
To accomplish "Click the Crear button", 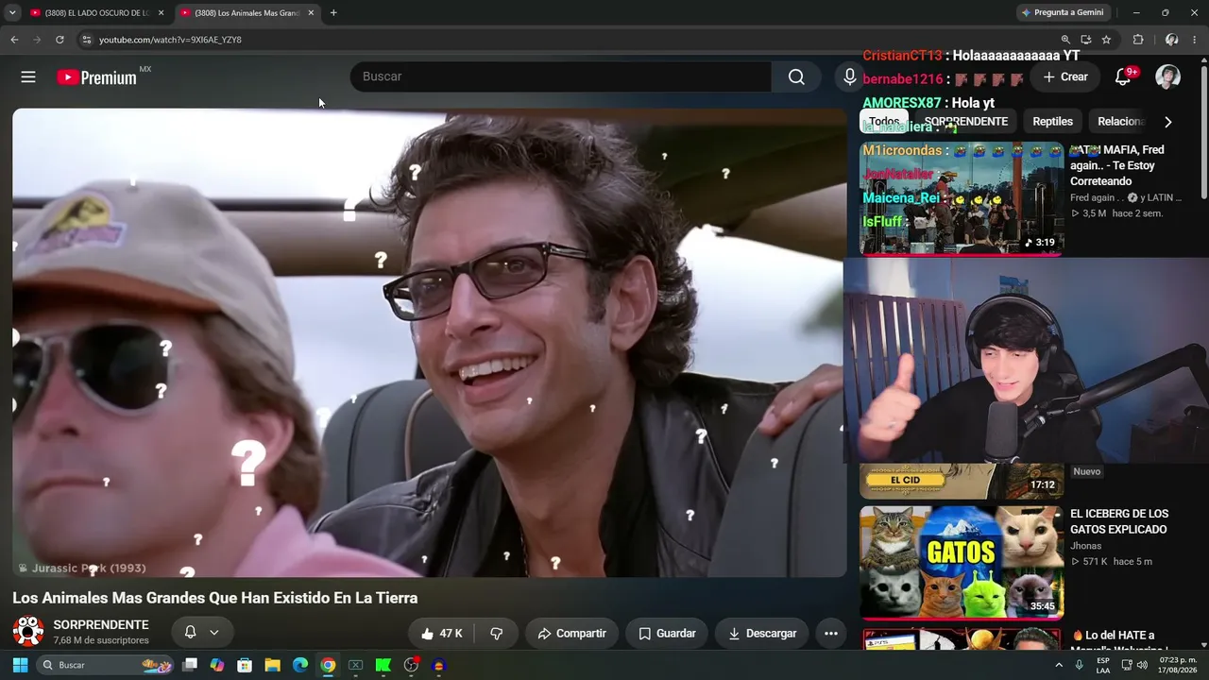I will [1065, 77].
